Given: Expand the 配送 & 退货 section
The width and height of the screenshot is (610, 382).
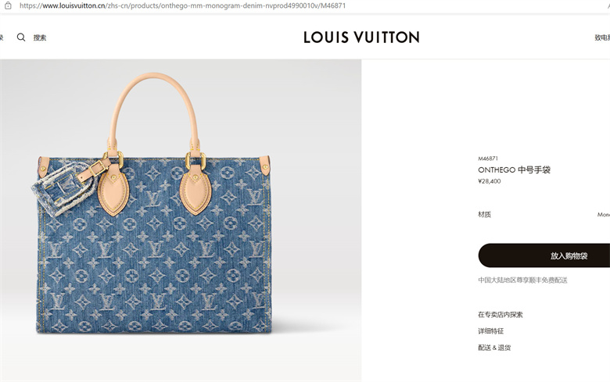Looking at the screenshot, I should [x=494, y=348].
